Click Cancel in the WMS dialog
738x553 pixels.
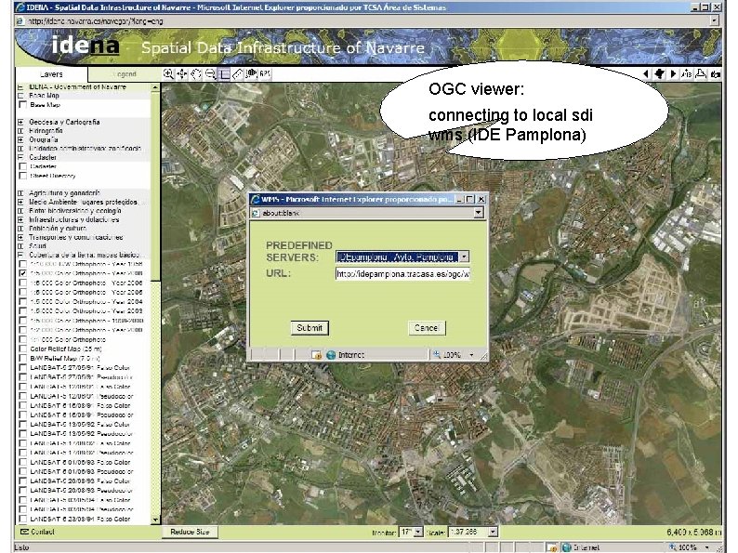427,328
